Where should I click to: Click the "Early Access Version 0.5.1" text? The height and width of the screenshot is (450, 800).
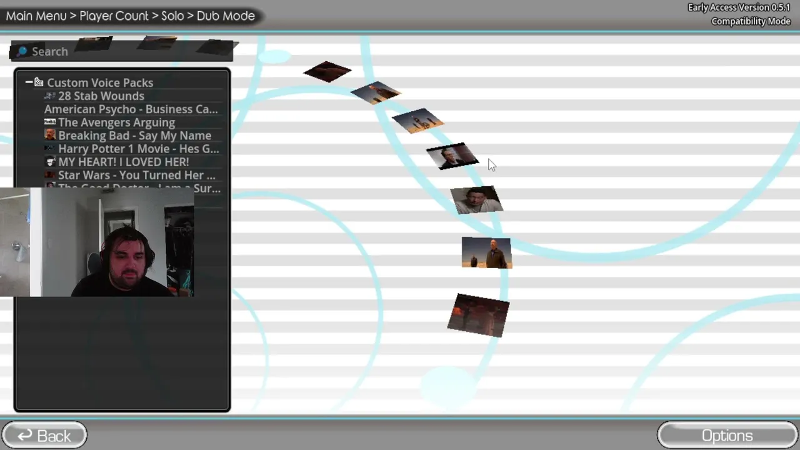(x=739, y=7)
